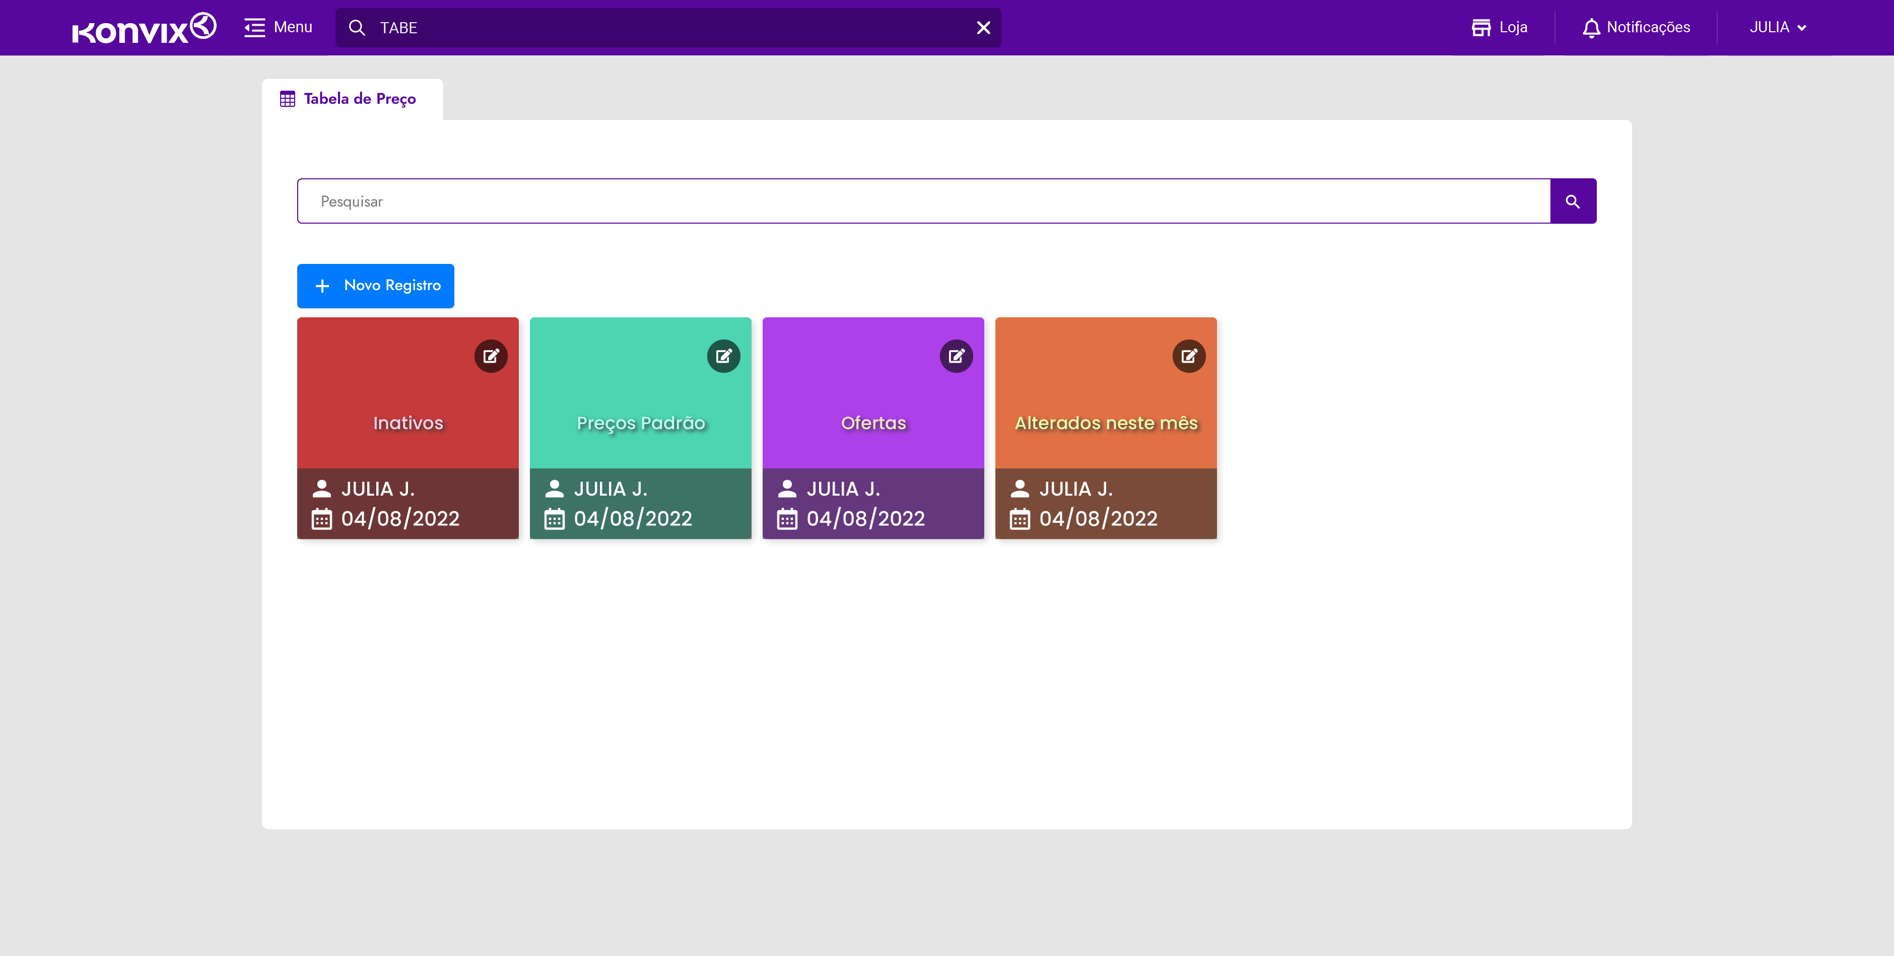Click the Konvix logo

click(x=144, y=28)
